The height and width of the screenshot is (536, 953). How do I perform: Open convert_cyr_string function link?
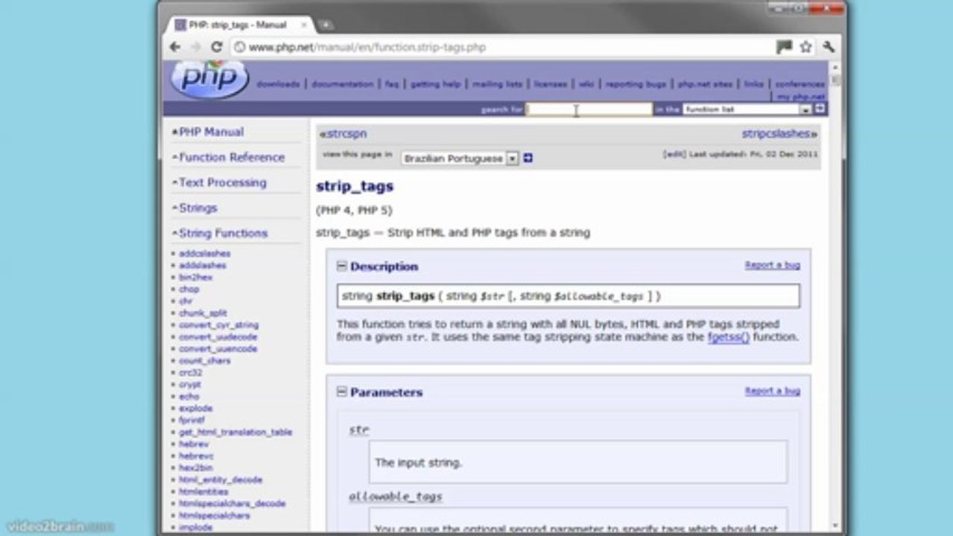point(218,325)
